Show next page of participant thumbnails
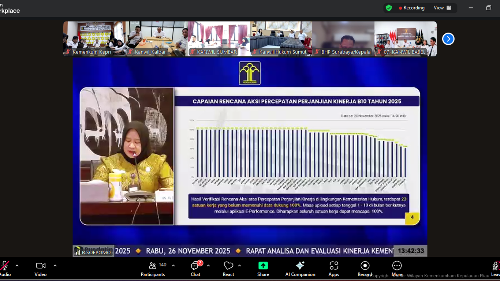500x281 pixels. pos(448,39)
